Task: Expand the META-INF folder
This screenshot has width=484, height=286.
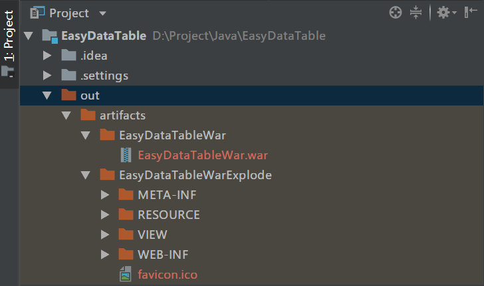Action: click(x=104, y=195)
